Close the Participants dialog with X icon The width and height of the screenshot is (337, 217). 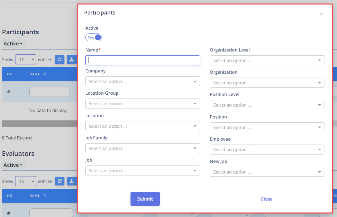tap(321, 14)
